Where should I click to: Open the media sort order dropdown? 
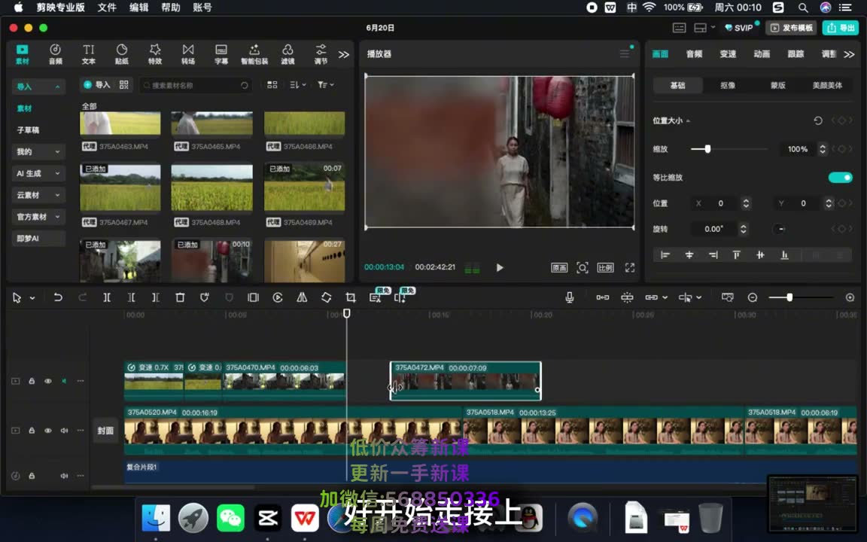pos(298,84)
